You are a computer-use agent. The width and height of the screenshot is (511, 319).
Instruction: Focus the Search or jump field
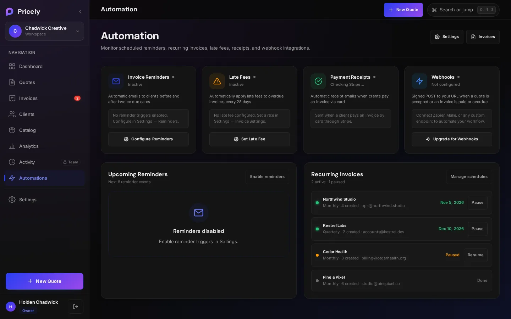pyautogui.click(x=463, y=10)
